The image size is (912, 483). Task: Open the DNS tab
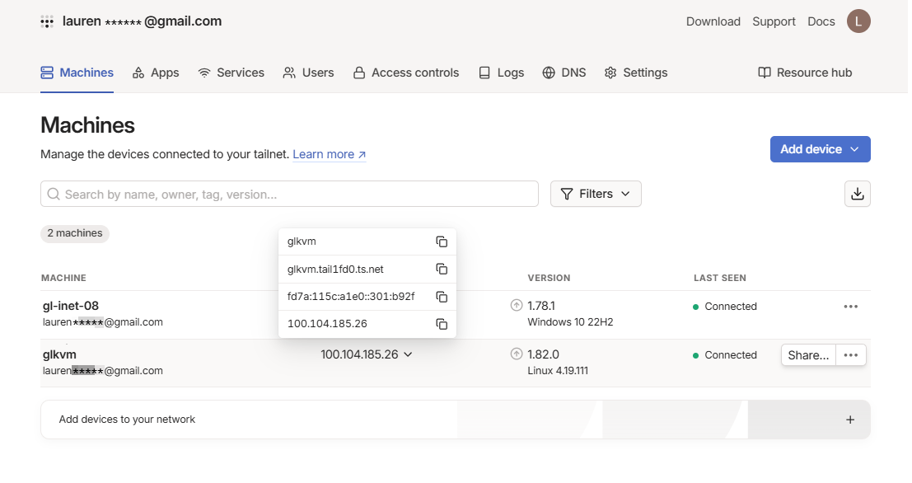[564, 73]
